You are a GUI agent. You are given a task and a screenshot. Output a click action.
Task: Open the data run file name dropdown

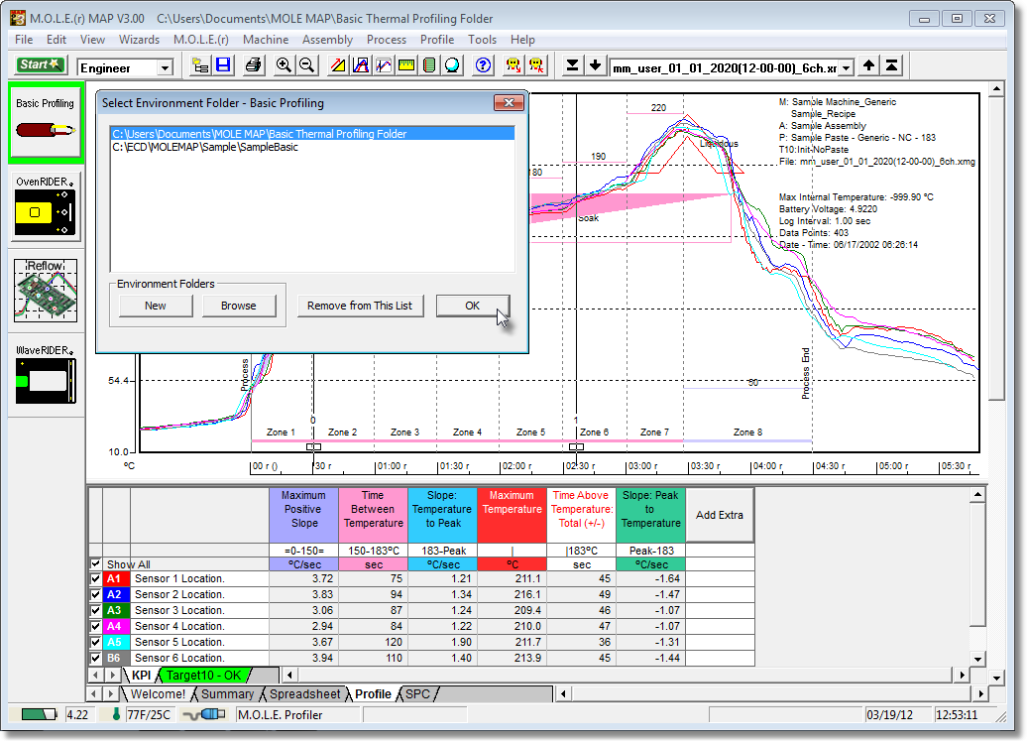click(x=847, y=67)
